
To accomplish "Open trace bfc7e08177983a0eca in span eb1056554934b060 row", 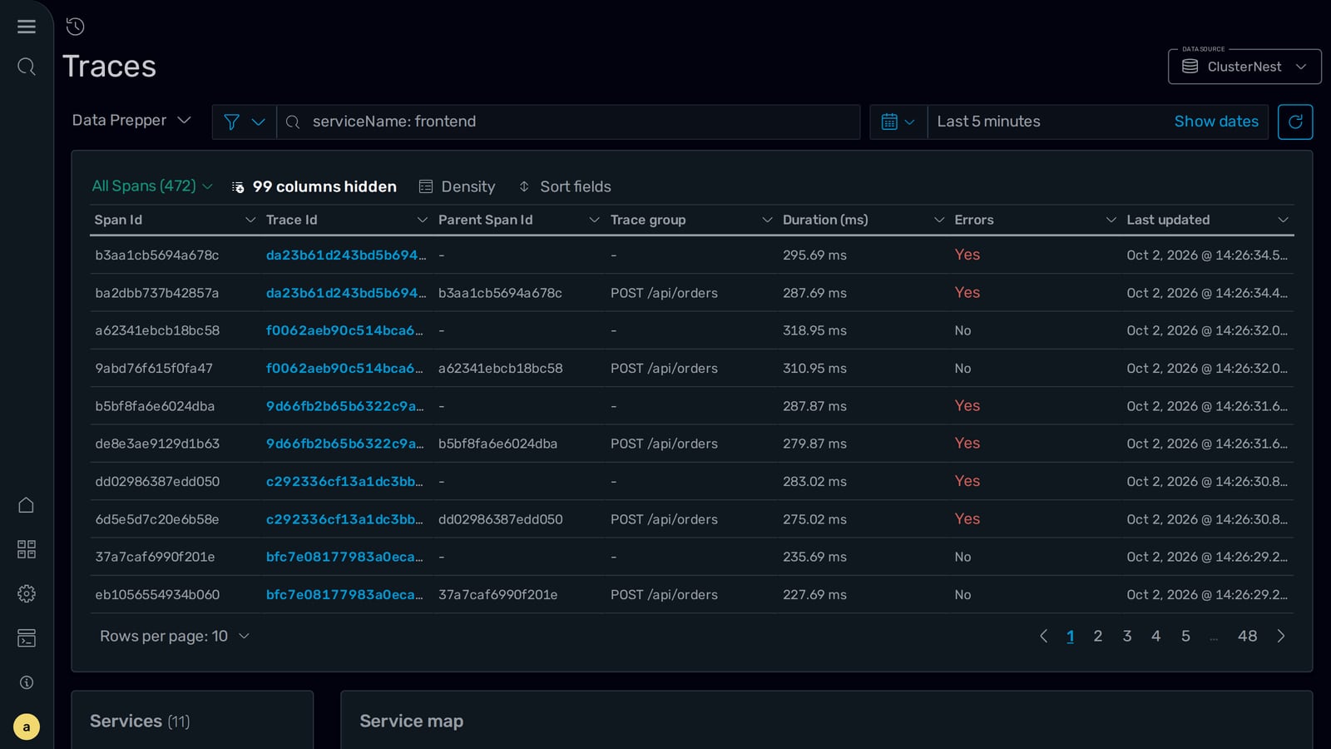I will (344, 594).
